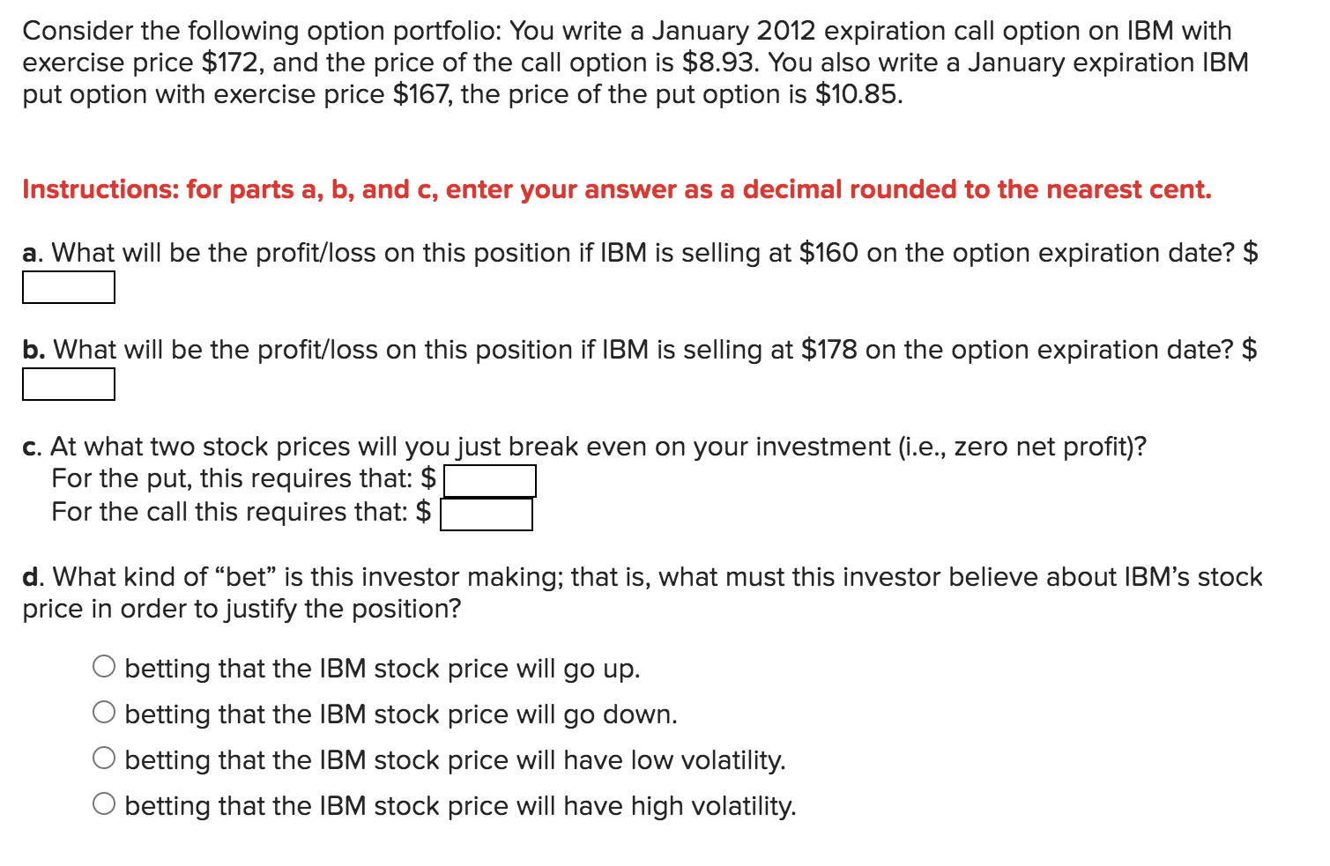
Task: Select betting that IBM stock price will go down
Action: point(401,714)
